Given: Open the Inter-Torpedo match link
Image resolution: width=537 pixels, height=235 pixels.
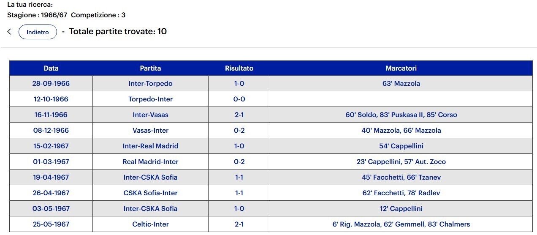Looking at the screenshot, I should click(150, 84).
